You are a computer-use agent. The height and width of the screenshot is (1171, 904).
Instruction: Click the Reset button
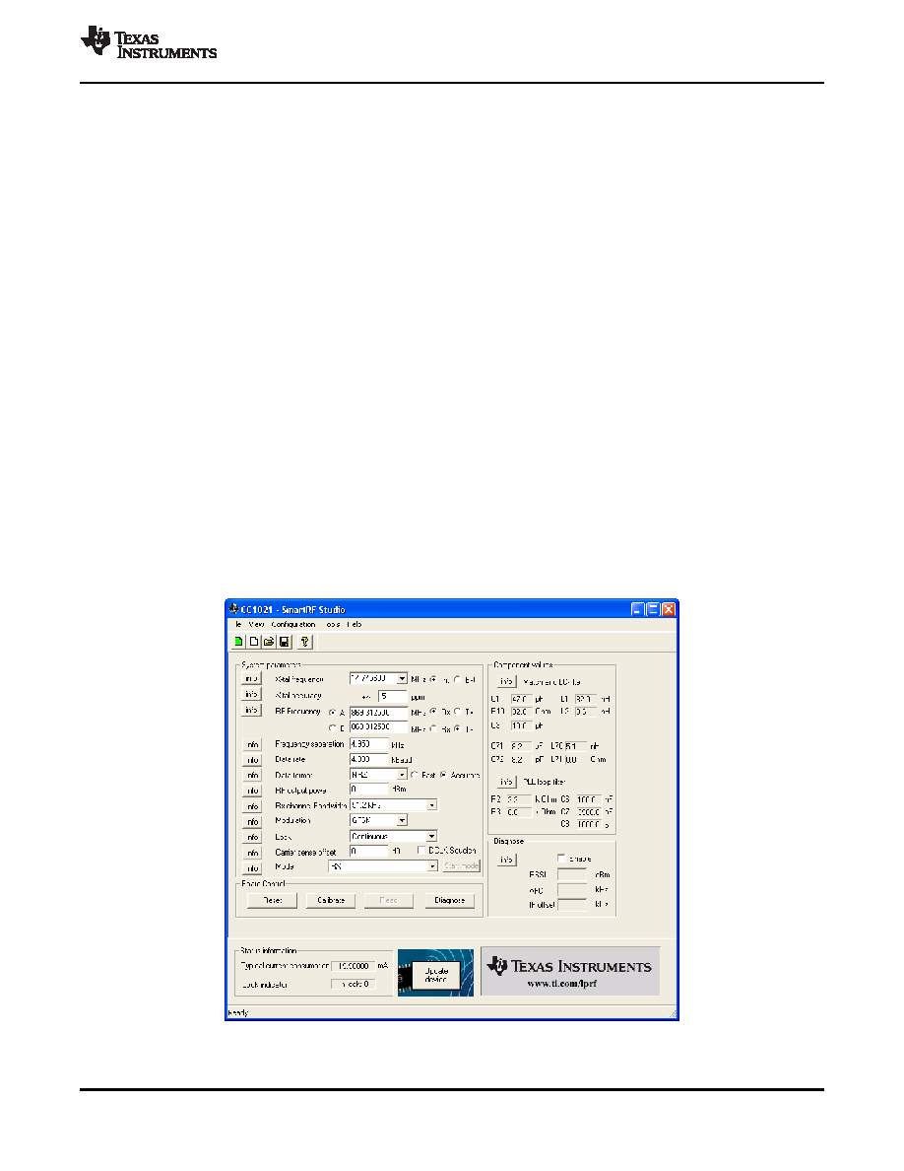pos(272,901)
